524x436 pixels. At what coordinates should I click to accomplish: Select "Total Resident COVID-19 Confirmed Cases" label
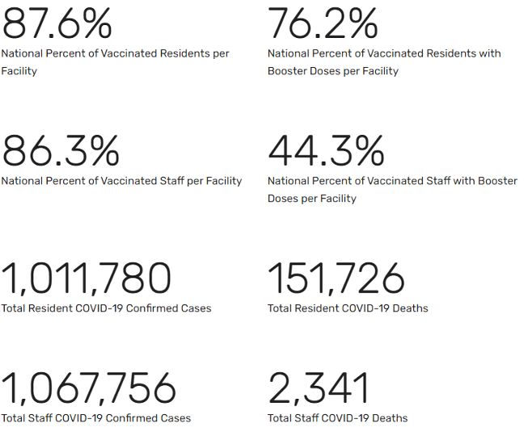[x=106, y=308]
